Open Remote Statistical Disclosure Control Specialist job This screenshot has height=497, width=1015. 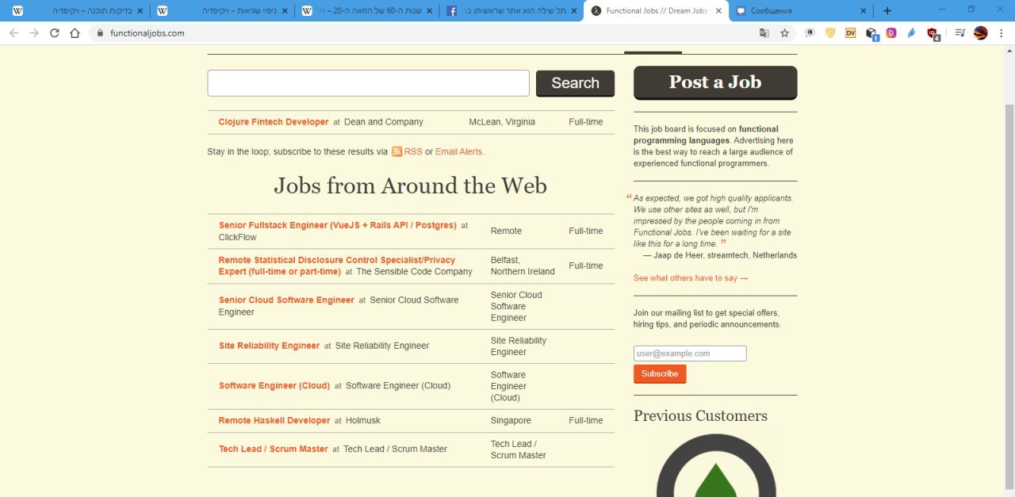pyautogui.click(x=337, y=266)
